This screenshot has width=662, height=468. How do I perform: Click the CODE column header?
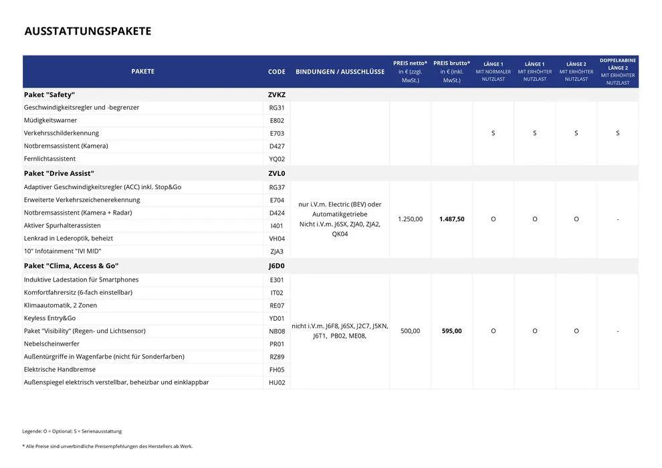(x=277, y=72)
